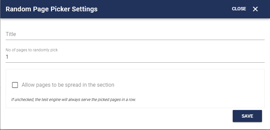
Task: Click the 'Allow pages to be spread' label
Action: (x=68, y=85)
